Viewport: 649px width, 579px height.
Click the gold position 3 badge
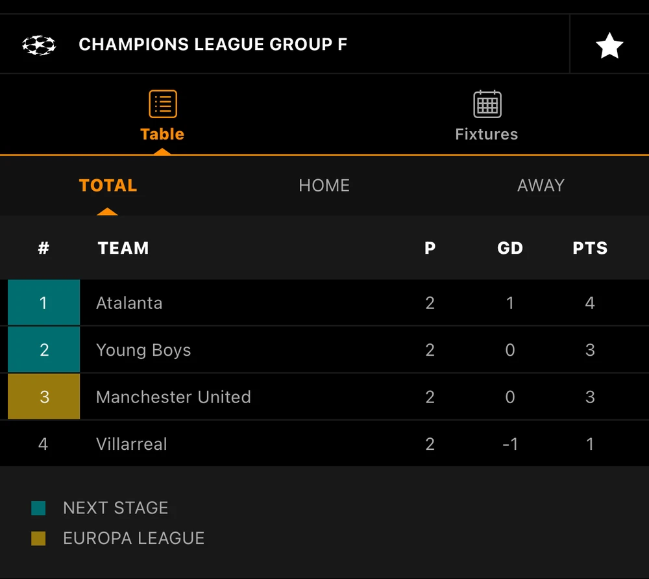coord(43,397)
